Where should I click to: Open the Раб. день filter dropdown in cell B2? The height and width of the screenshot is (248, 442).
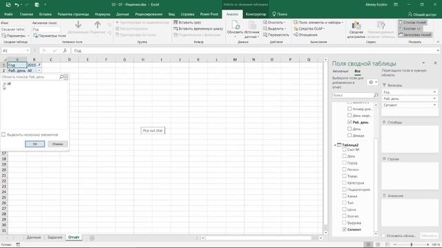(x=39, y=70)
